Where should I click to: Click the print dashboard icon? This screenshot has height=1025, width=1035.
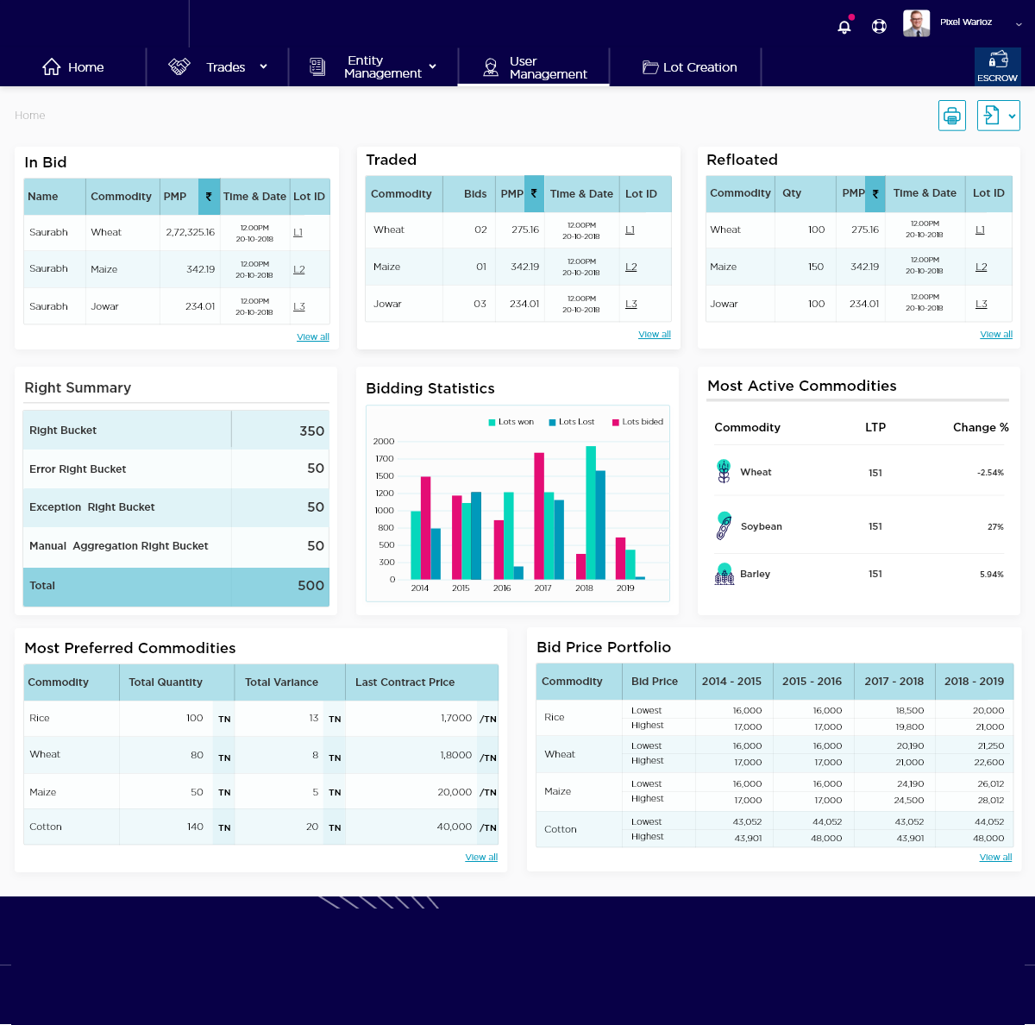coord(951,116)
